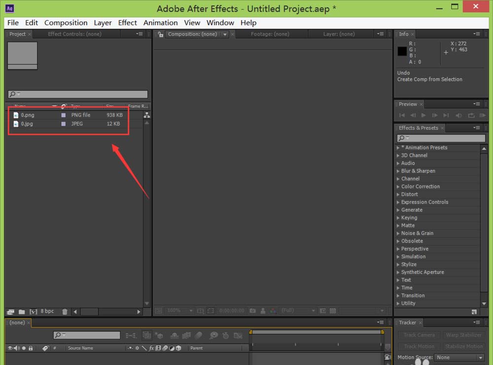Jump to first frame in Preview panel

tap(402, 115)
